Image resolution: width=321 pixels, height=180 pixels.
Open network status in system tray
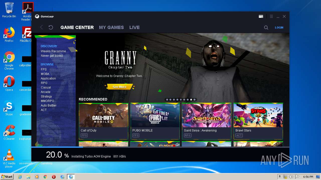click(x=285, y=177)
